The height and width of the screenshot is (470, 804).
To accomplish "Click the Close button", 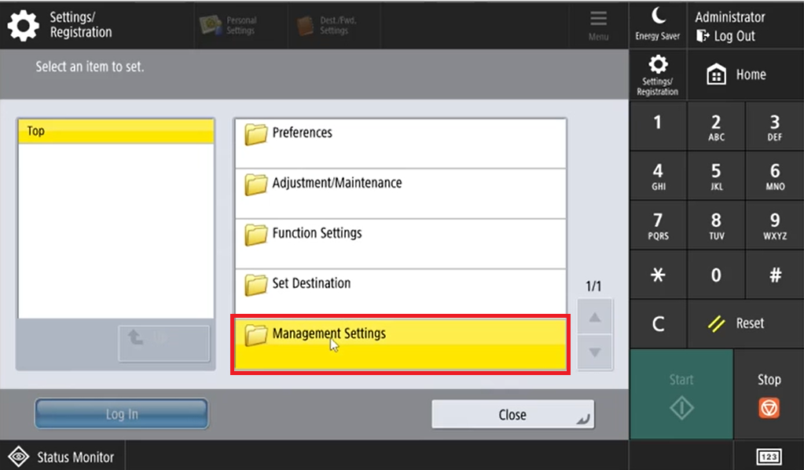I will coord(512,415).
